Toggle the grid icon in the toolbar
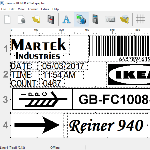 (x=141, y=19)
